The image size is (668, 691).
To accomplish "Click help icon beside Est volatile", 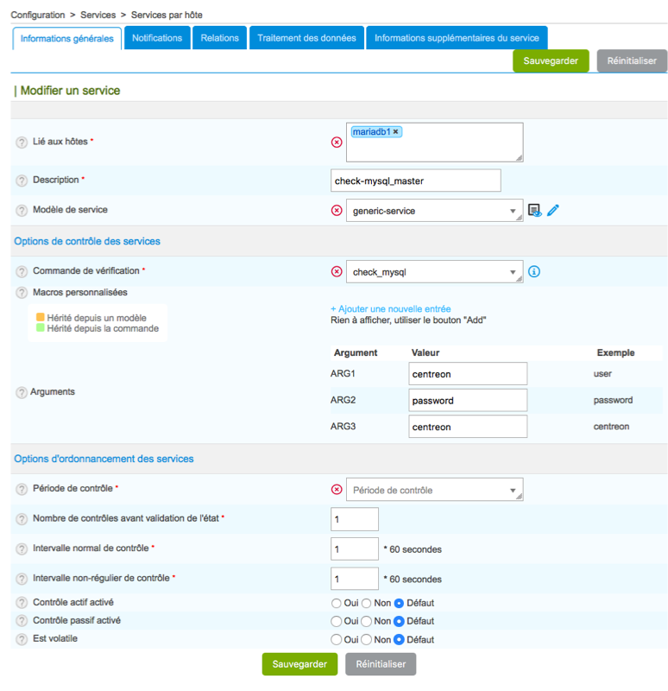I will click(x=22, y=639).
